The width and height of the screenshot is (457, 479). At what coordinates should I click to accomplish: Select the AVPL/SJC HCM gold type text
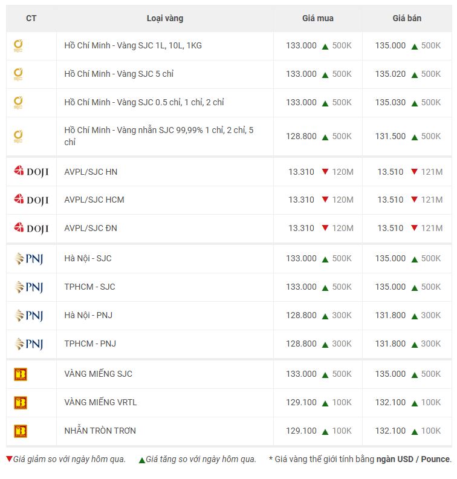(x=94, y=200)
